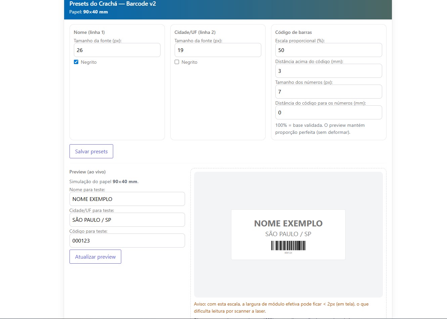
Task: Click the 100% base validada helper text
Action: (320, 128)
